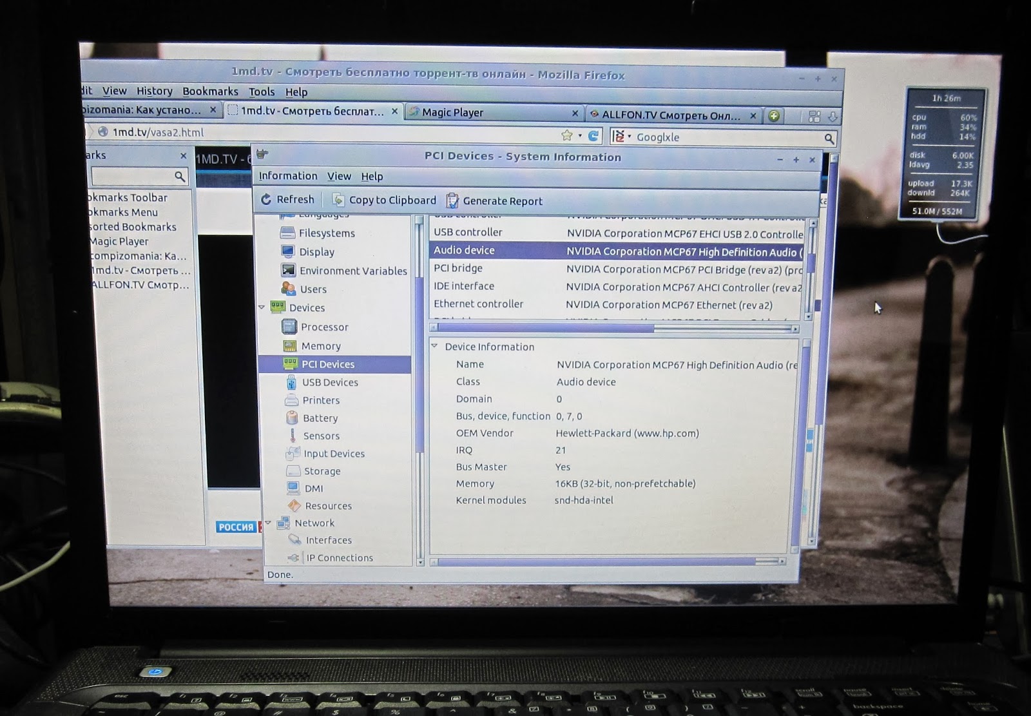
Task: Select the USB controller row in the device list
Action: (x=617, y=233)
